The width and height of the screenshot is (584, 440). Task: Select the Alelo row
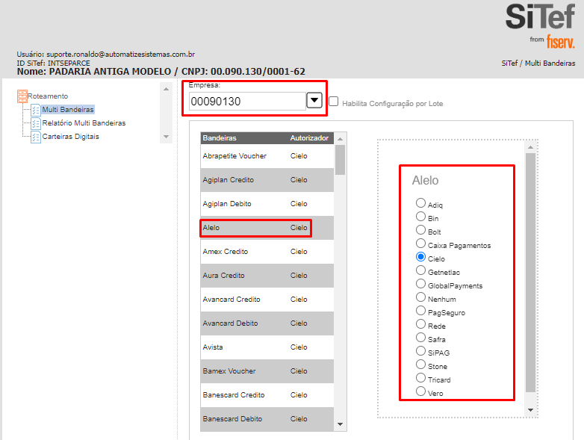click(267, 228)
